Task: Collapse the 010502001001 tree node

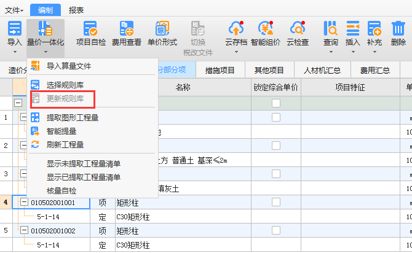Action: (x=23, y=202)
